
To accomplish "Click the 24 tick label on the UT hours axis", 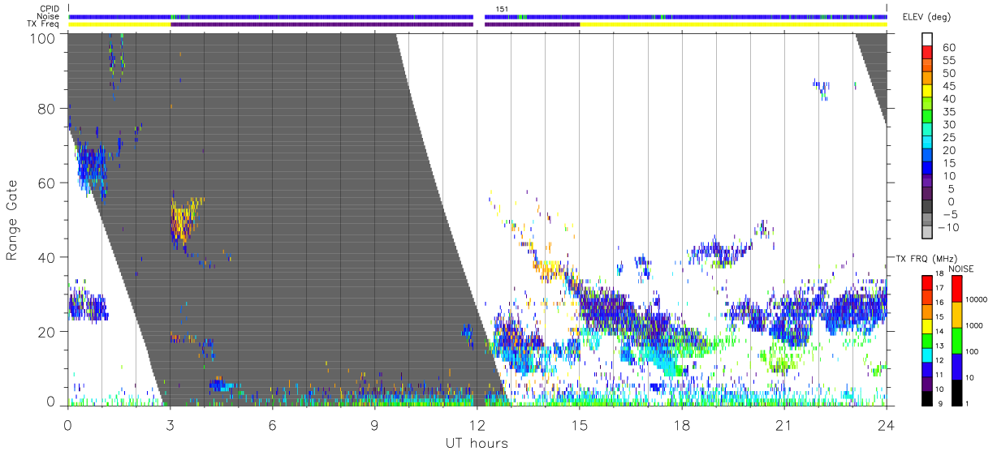I will [x=886, y=425].
